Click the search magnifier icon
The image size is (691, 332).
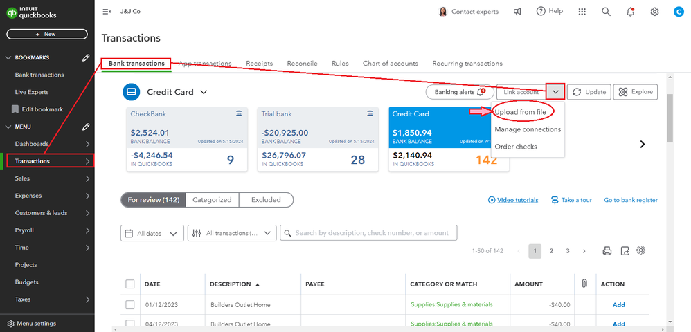point(606,12)
